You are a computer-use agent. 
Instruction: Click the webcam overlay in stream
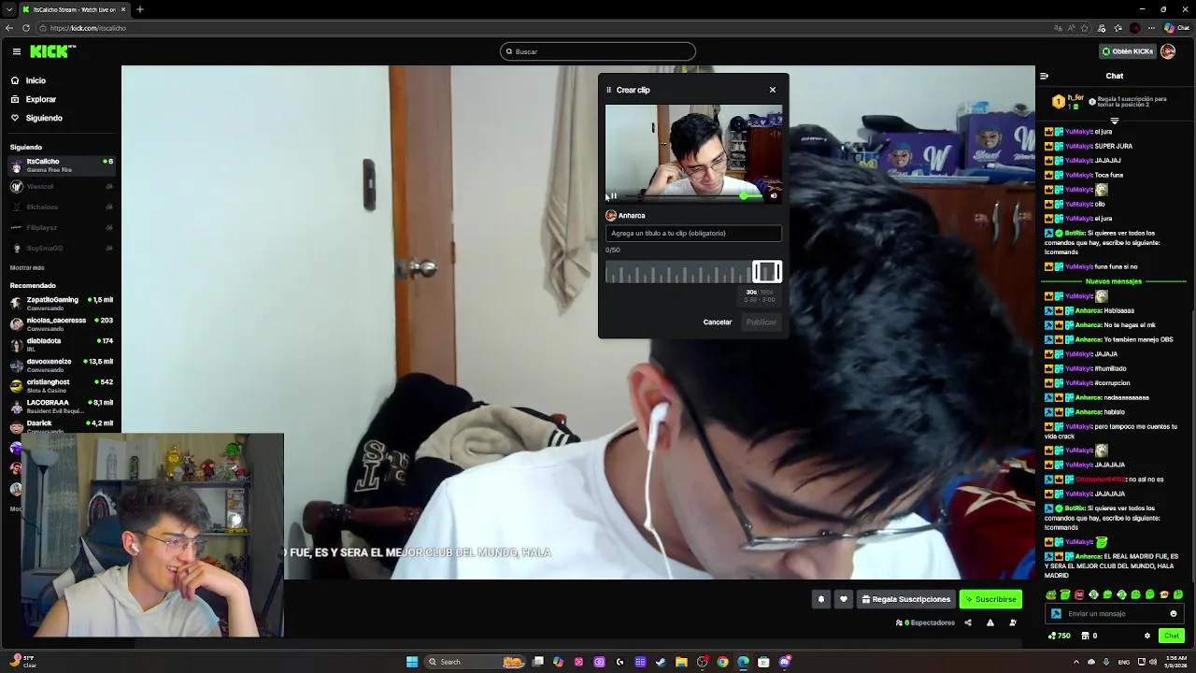coord(152,536)
